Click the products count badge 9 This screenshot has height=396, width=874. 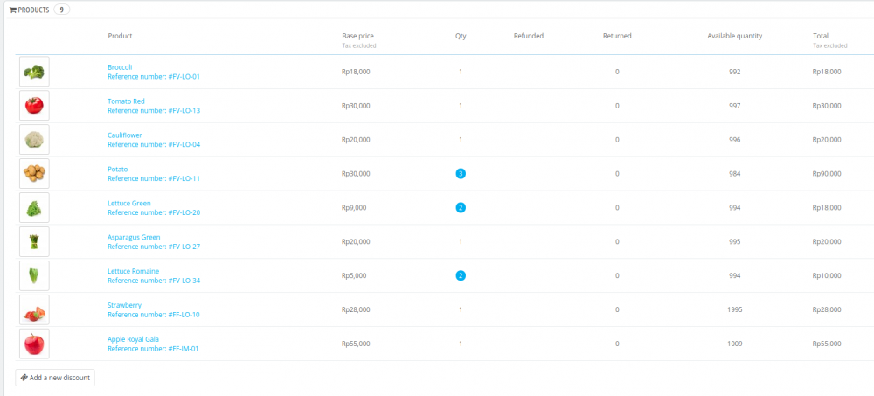coord(62,10)
